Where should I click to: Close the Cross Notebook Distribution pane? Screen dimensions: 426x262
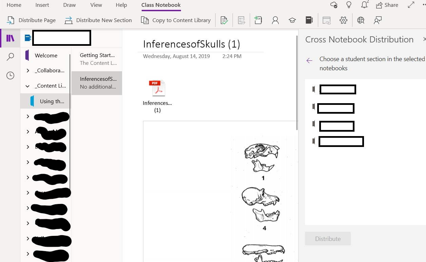tap(424, 40)
